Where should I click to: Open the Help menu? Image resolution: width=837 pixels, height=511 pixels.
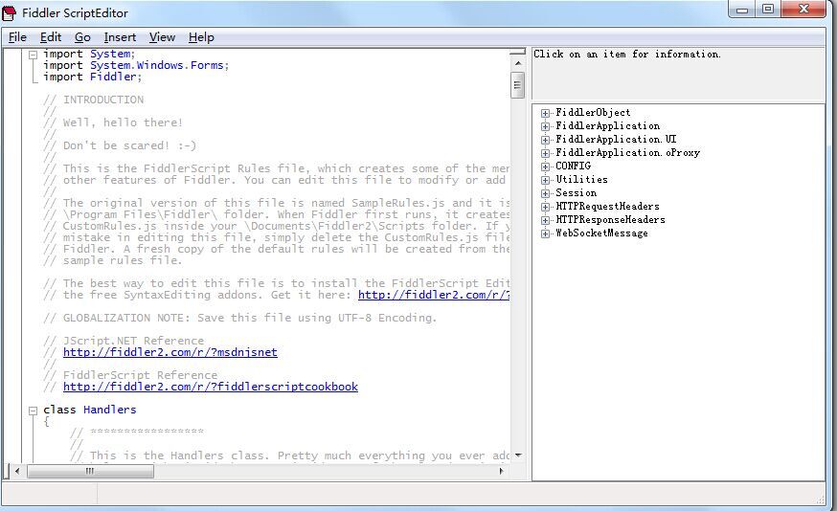(201, 37)
